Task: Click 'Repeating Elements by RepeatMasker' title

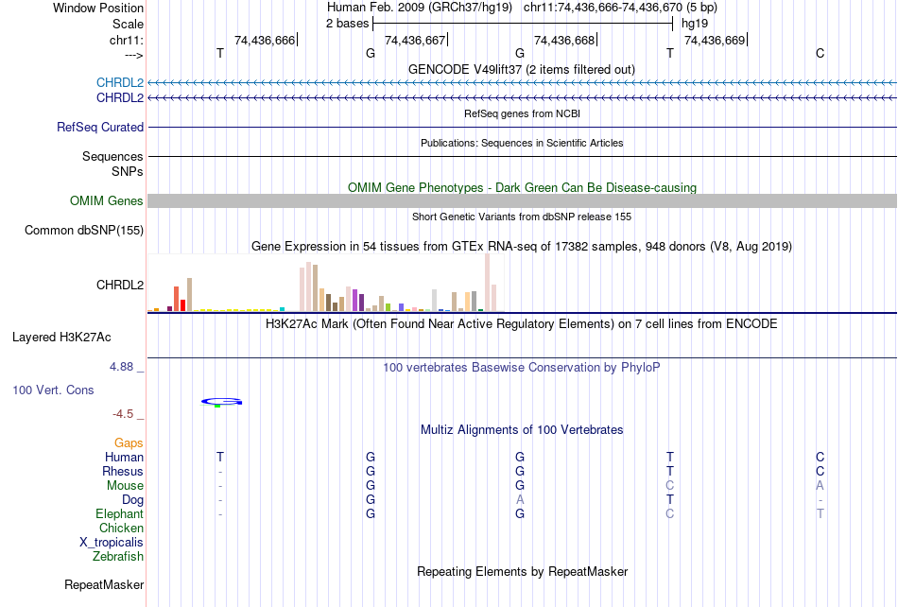Action: [x=522, y=571]
